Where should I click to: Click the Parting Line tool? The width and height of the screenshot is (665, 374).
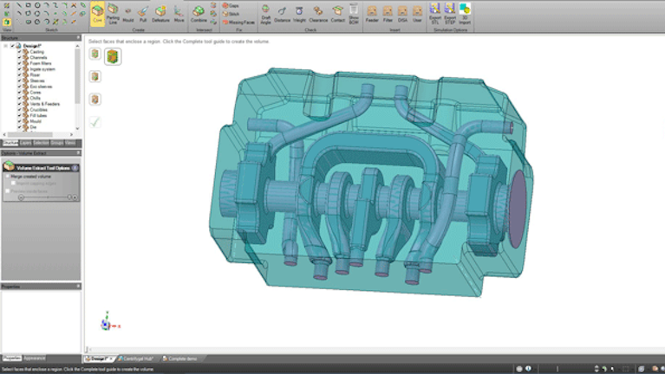(x=114, y=12)
